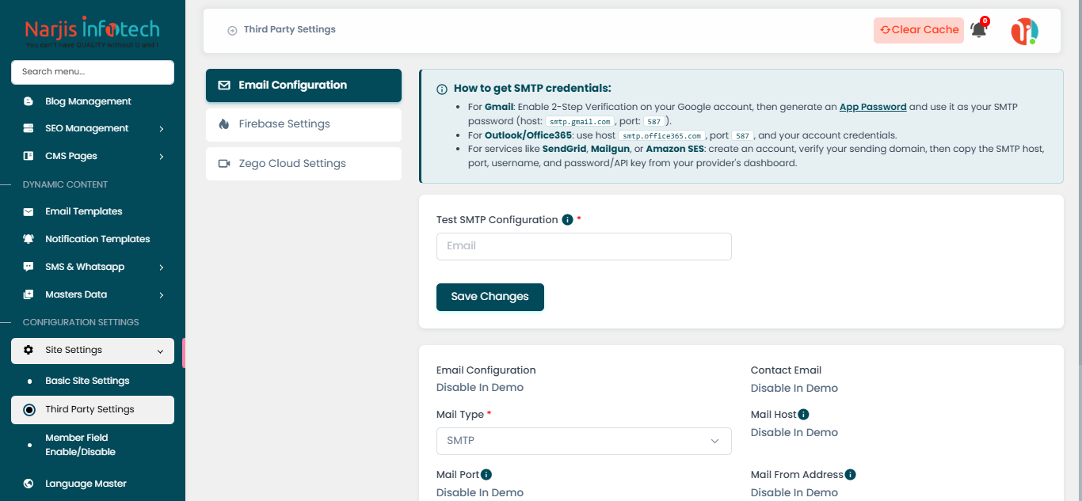Click the Masters Data icon
This screenshot has height=501, width=1082.
coord(29,294)
